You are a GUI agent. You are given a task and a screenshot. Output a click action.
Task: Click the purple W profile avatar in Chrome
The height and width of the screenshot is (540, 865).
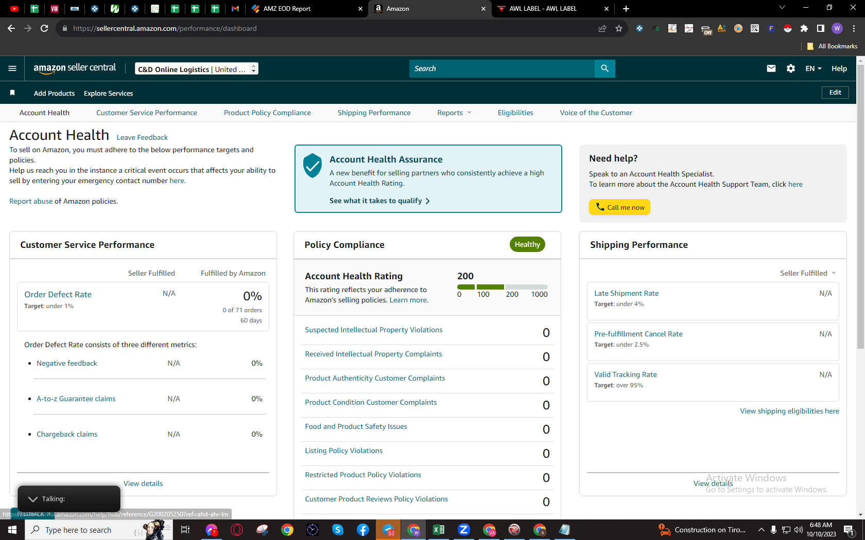[x=837, y=28]
